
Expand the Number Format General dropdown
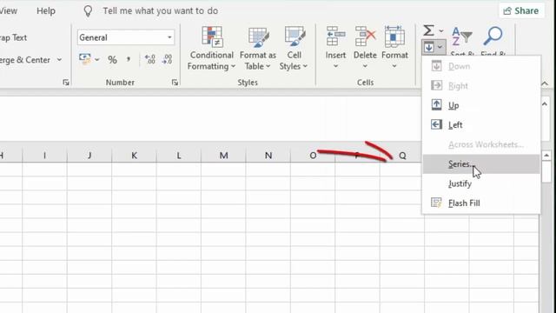click(169, 37)
